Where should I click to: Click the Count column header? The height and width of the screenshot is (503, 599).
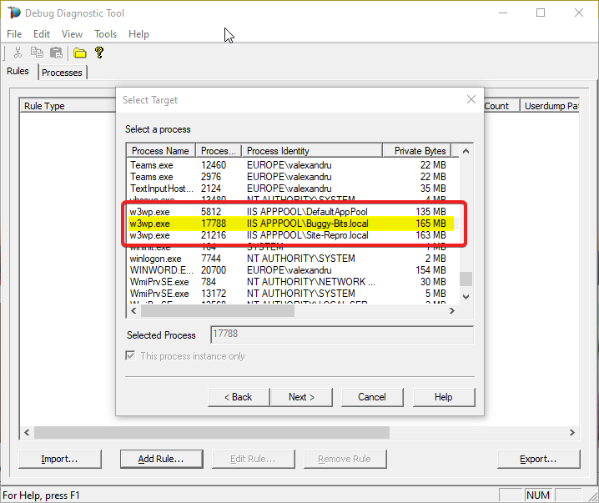[x=501, y=106]
